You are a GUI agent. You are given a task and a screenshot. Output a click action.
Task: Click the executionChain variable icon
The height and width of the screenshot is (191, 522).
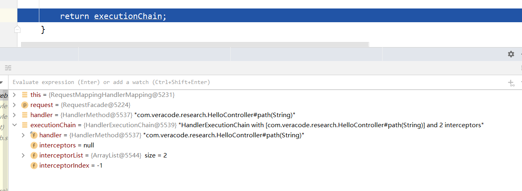(24, 125)
